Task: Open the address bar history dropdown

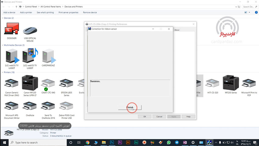Action: click(236, 7)
